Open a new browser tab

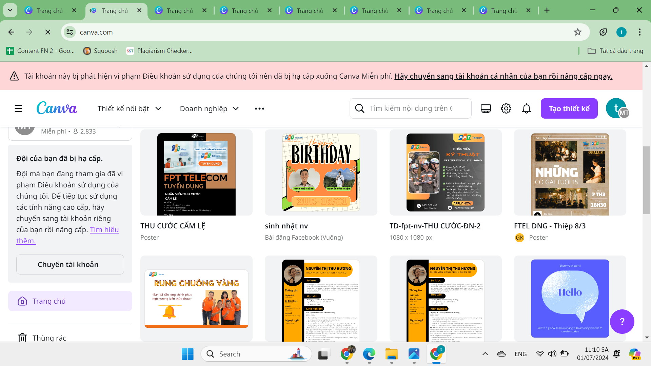tap(547, 11)
